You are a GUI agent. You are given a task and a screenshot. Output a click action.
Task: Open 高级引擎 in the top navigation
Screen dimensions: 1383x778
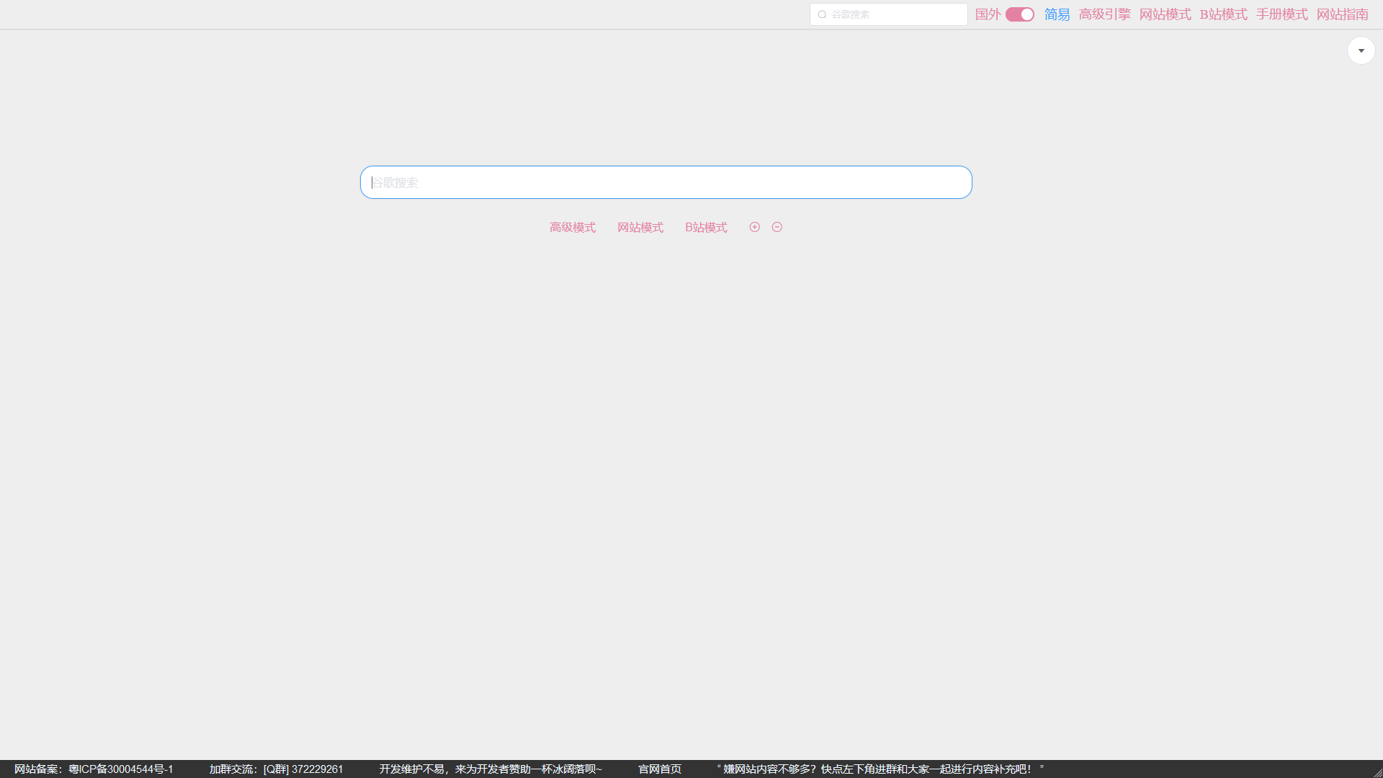(1104, 14)
